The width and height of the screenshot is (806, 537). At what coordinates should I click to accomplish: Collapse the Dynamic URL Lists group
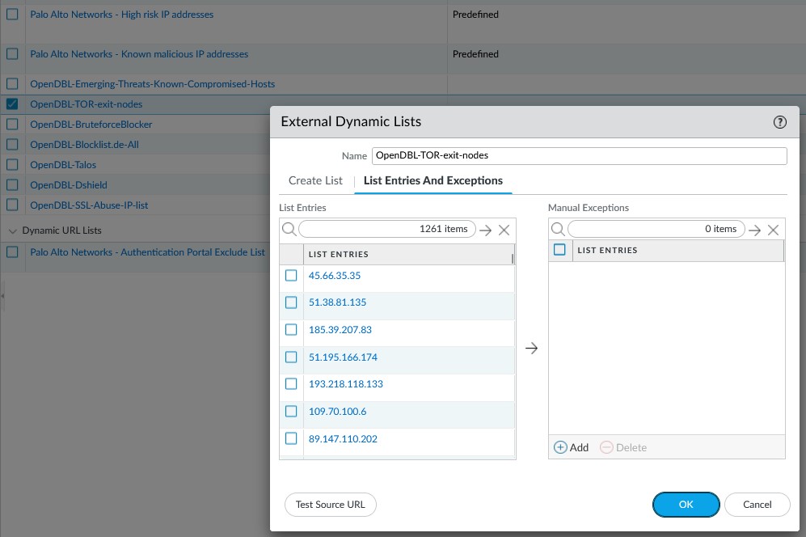pyautogui.click(x=13, y=231)
